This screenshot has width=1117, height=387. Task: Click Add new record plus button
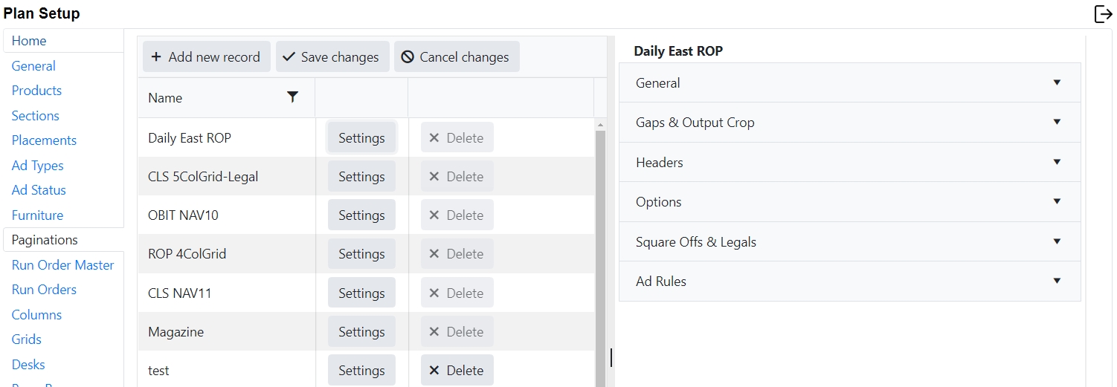coord(206,57)
